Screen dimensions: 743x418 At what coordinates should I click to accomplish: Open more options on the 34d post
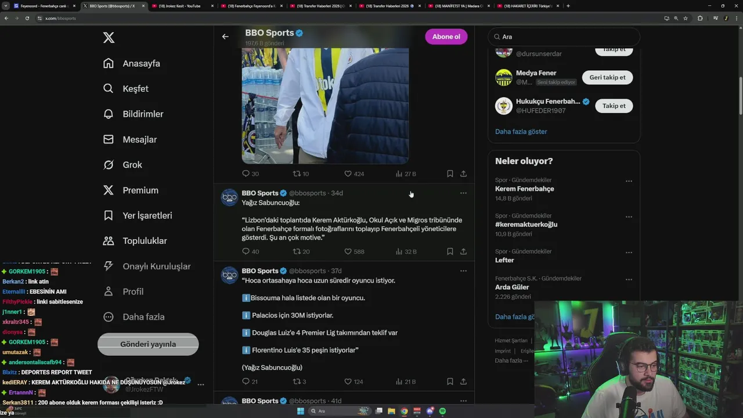pos(463,193)
